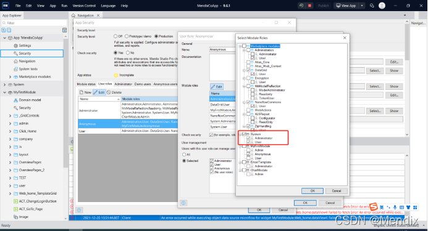The height and width of the screenshot is (231, 428).
Task: Toggle the System module checkbox
Action: [245, 134]
